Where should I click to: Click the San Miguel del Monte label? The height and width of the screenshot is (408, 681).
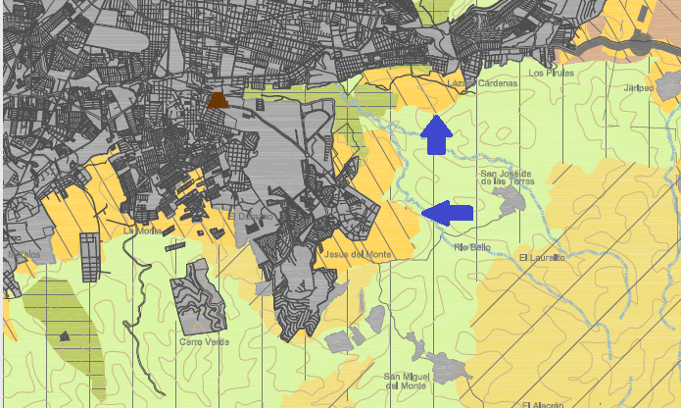[x=405, y=381]
